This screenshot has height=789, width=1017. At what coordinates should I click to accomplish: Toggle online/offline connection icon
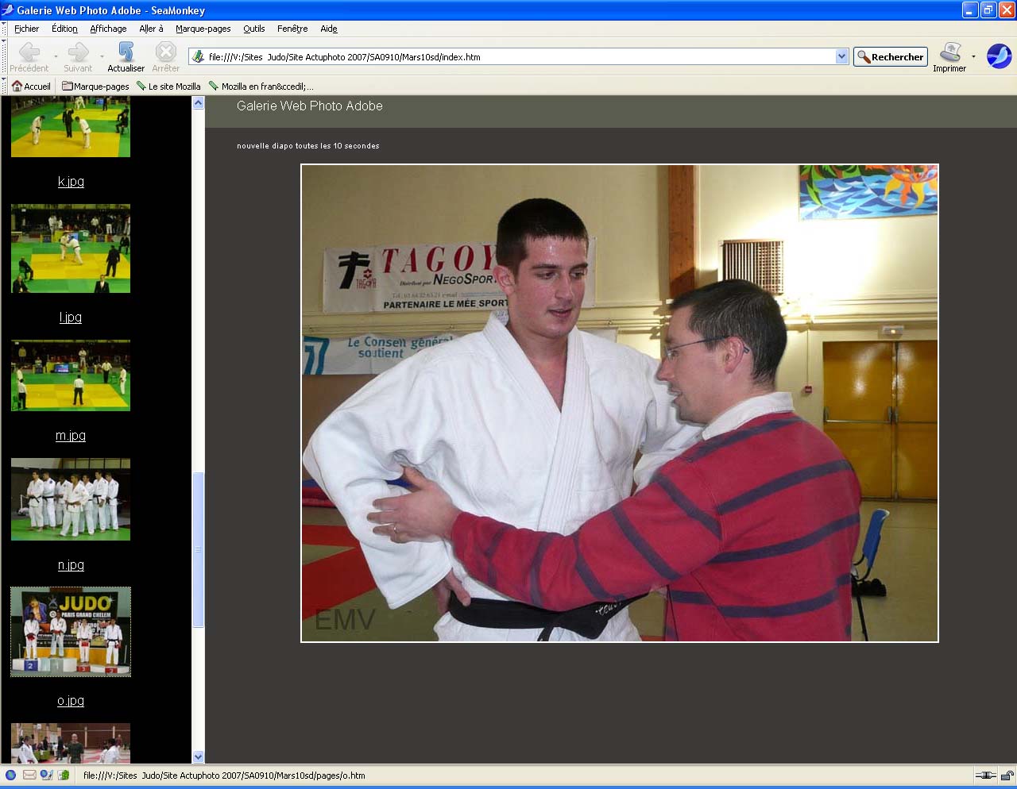[985, 776]
